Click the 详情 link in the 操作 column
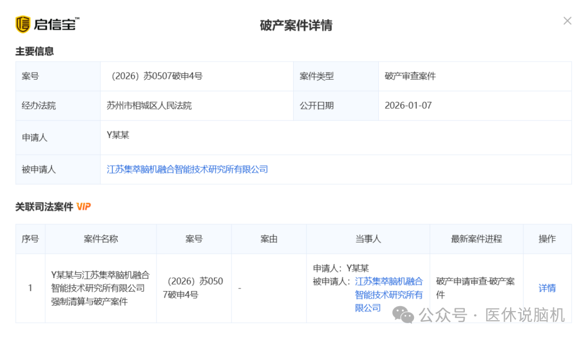583x338 pixels. click(x=547, y=288)
